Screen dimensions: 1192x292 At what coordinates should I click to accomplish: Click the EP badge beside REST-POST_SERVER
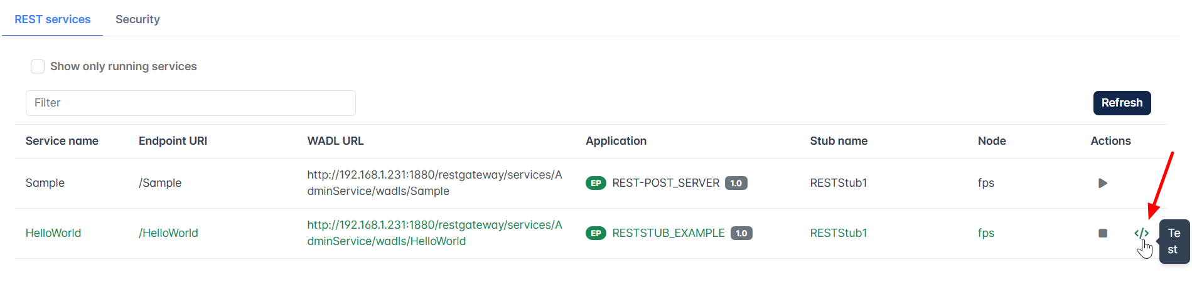[x=596, y=183]
